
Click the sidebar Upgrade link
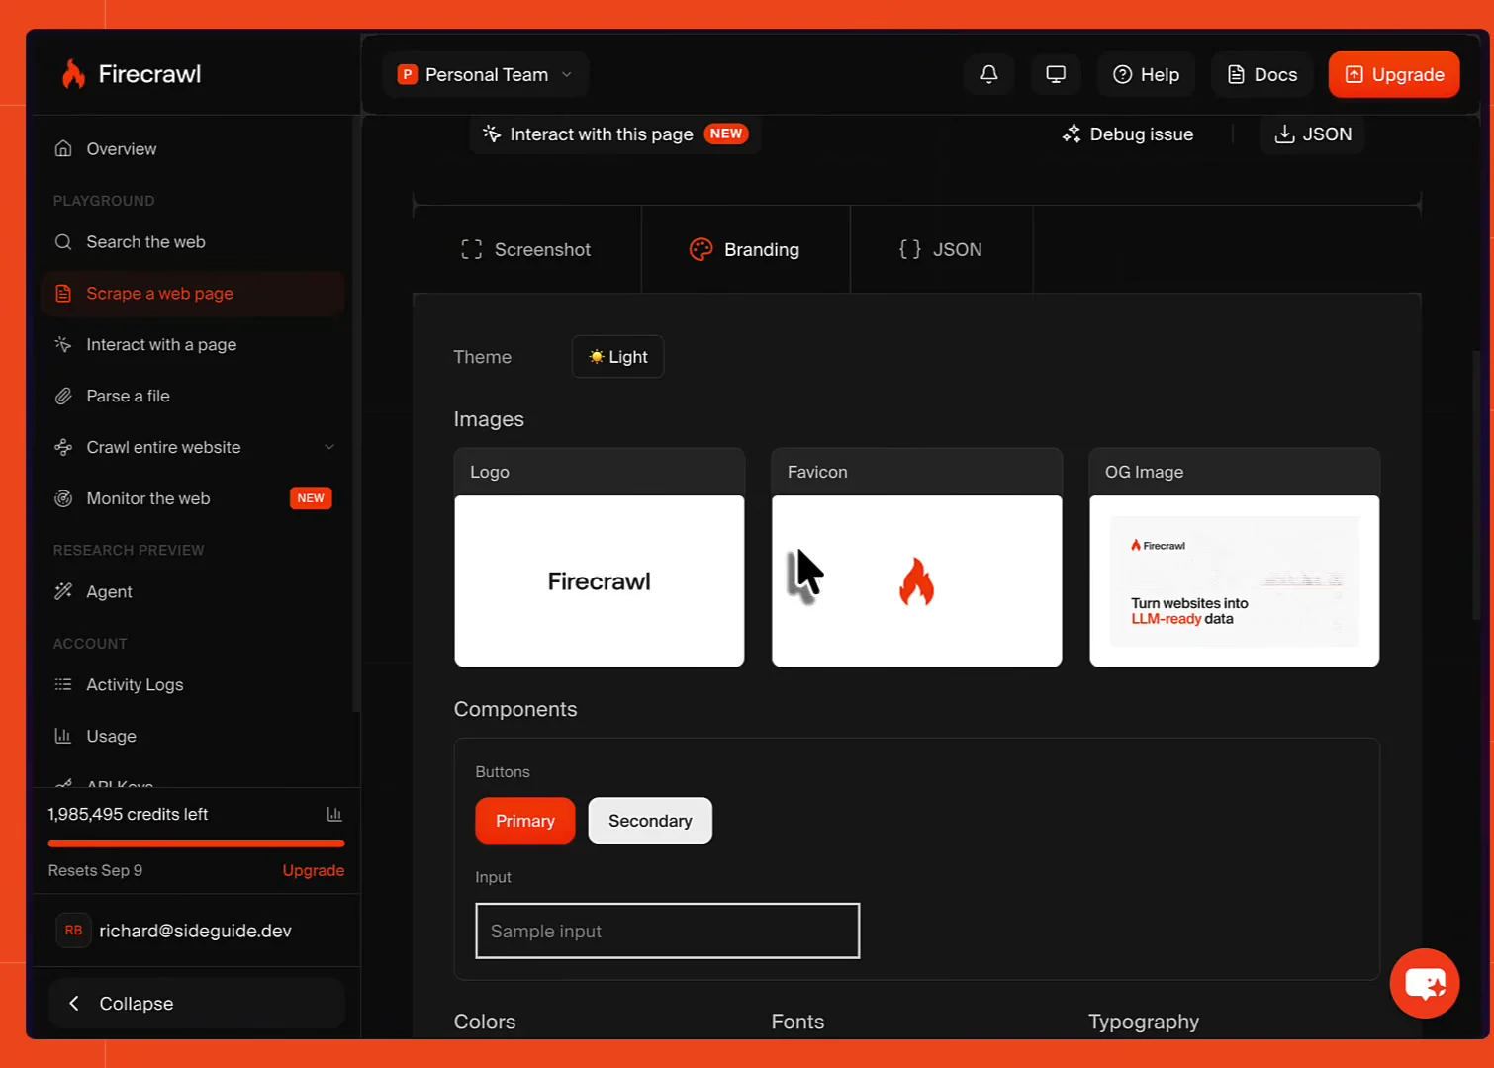tap(314, 871)
